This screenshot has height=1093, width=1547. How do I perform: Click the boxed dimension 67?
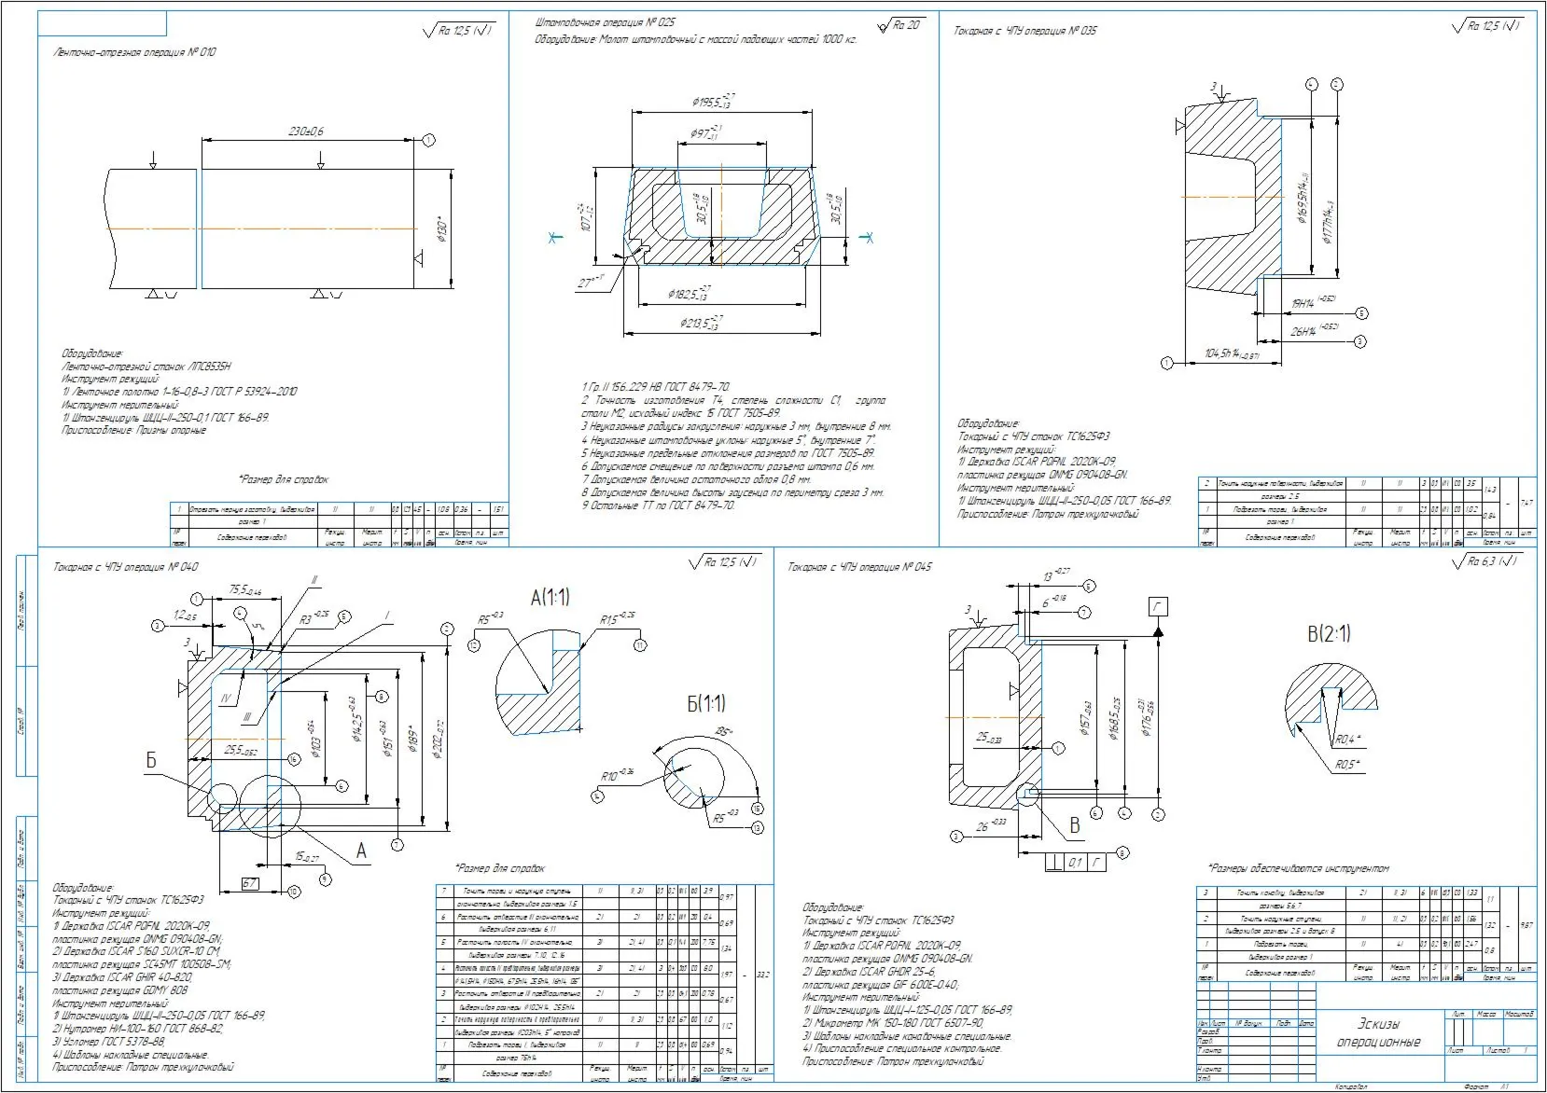pyautogui.click(x=250, y=883)
